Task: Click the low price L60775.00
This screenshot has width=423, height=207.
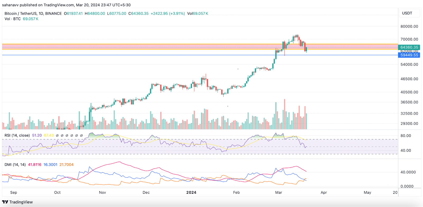Action: 117,13
